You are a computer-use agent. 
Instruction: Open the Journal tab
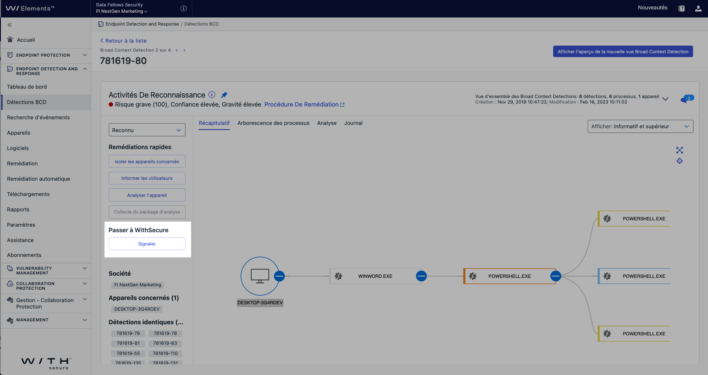tap(353, 123)
